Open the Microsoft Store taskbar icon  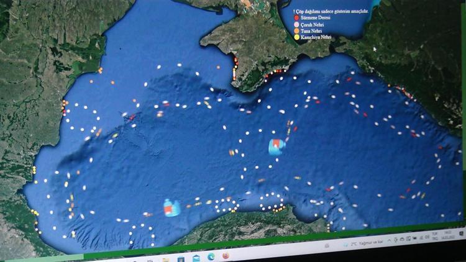pos(181,259)
